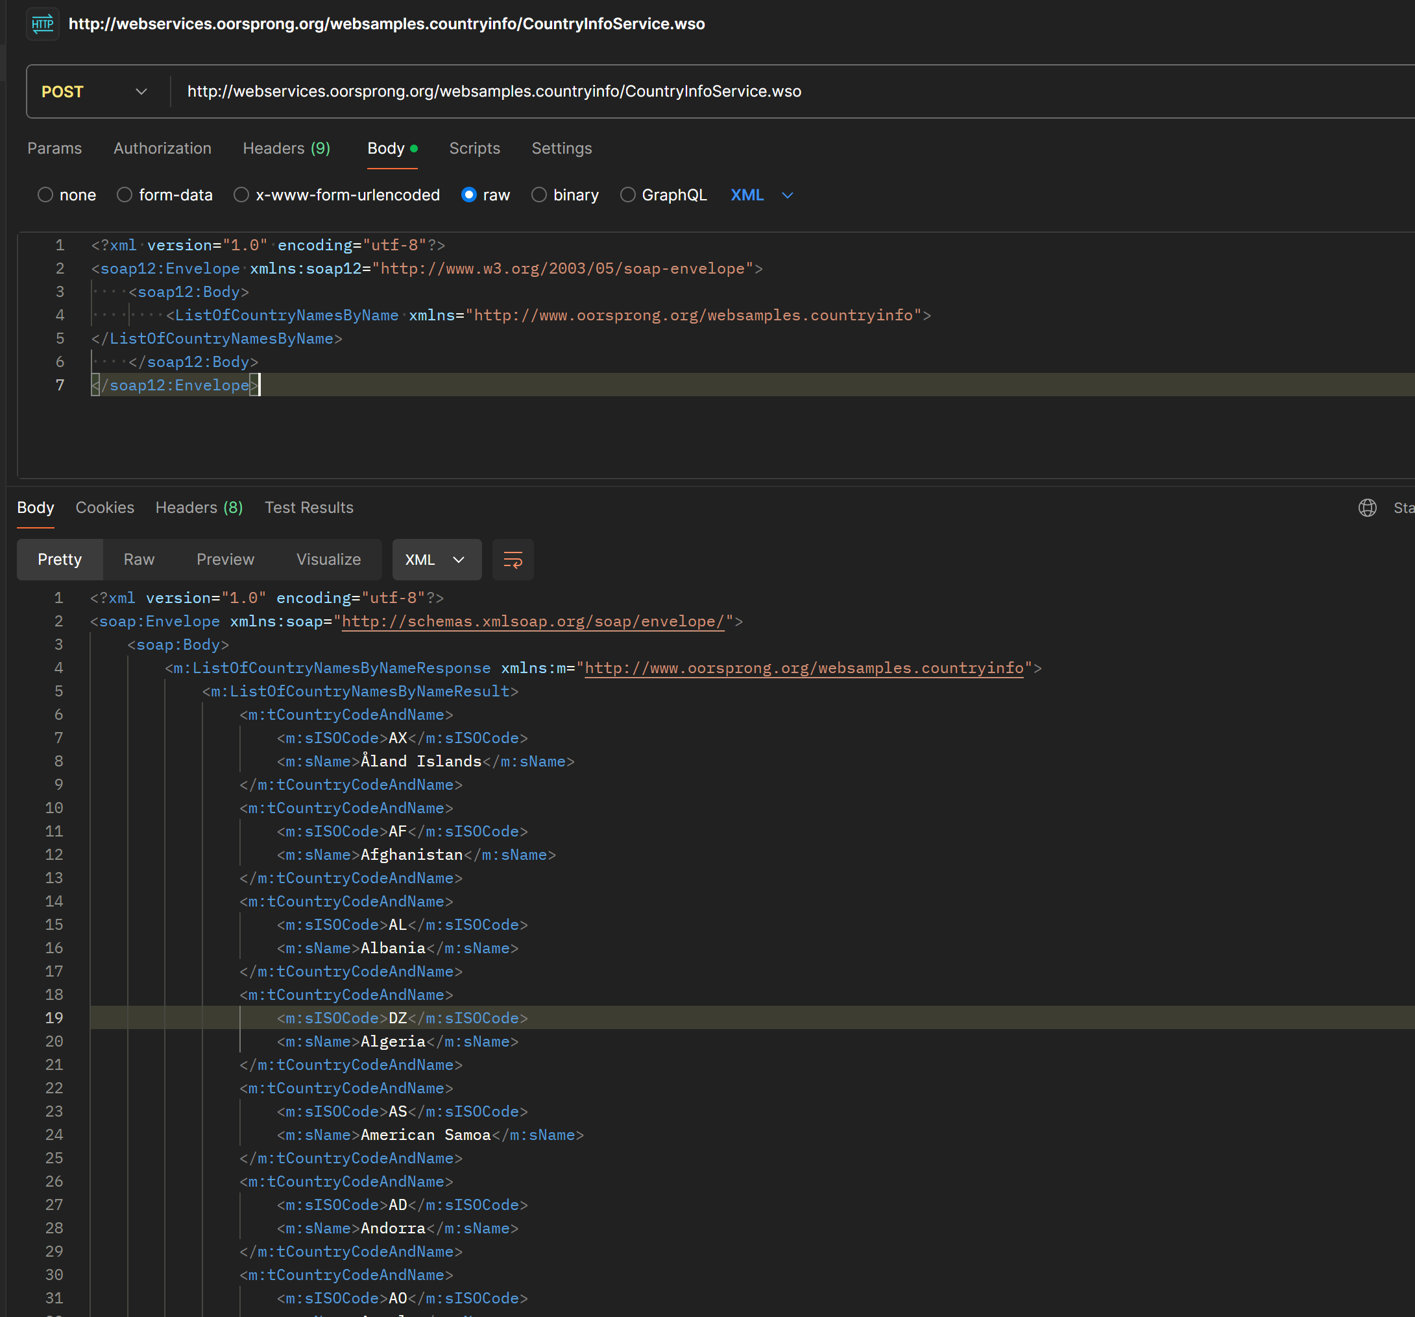
Task: Switch to the Authorization tab
Action: click(x=162, y=148)
